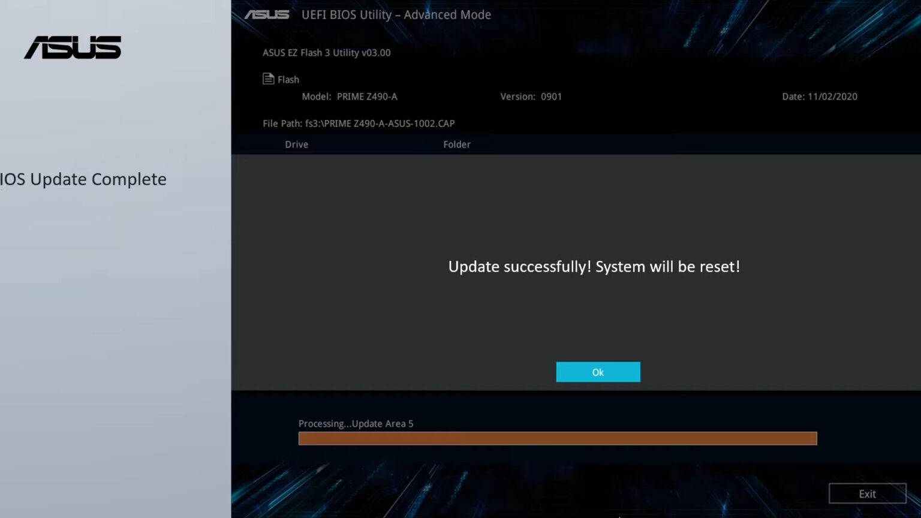Select the ASUS EZ Flash 3 Utility header

click(327, 53)
